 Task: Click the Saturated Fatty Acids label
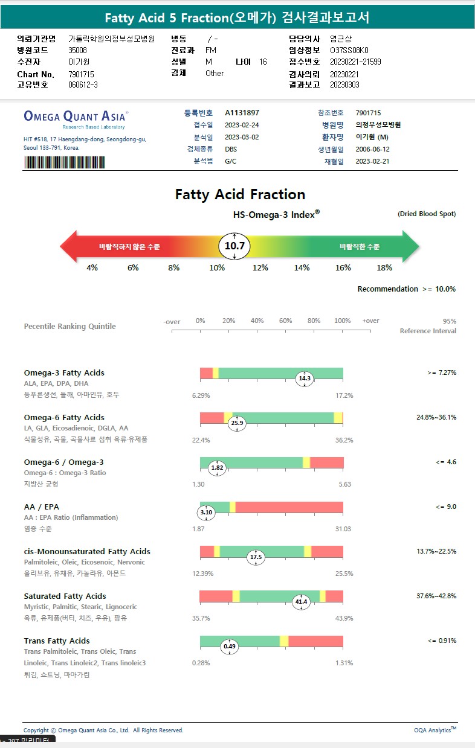(65, 596)
